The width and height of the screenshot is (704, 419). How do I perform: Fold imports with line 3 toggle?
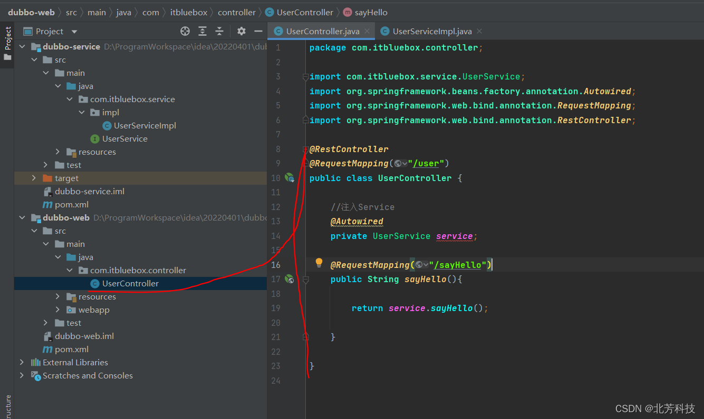[305, 77]
